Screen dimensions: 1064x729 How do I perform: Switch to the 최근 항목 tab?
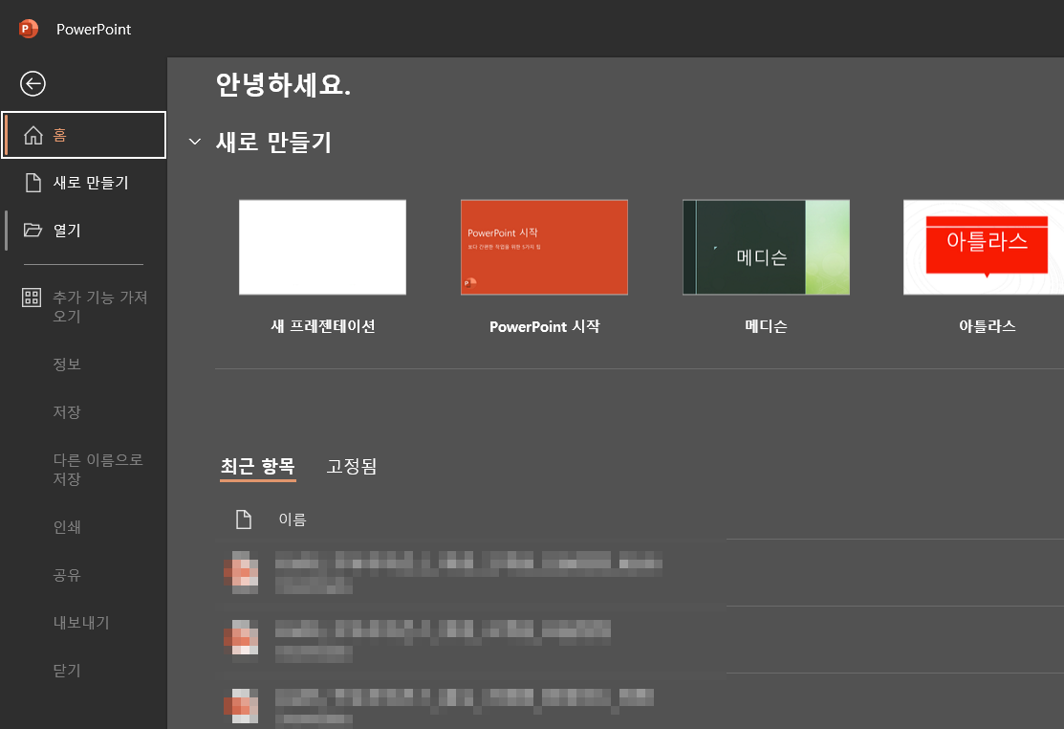click(x=258, y=466)
